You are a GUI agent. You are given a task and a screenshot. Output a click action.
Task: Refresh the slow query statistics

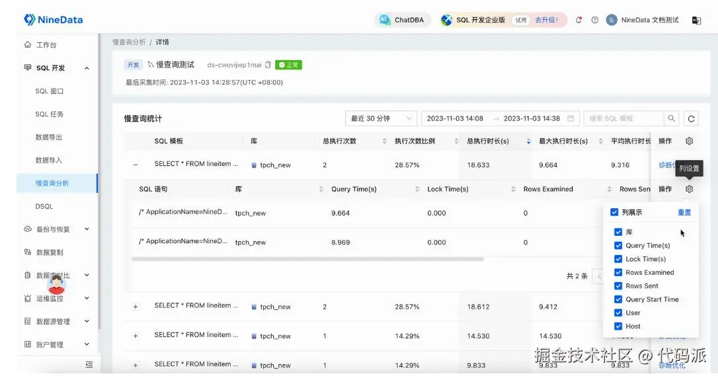coord(691,118)
